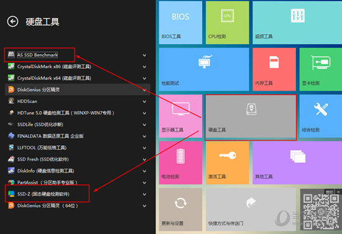Expand the SSDLife chevron

pyautogui.click(x=144, y=125)
